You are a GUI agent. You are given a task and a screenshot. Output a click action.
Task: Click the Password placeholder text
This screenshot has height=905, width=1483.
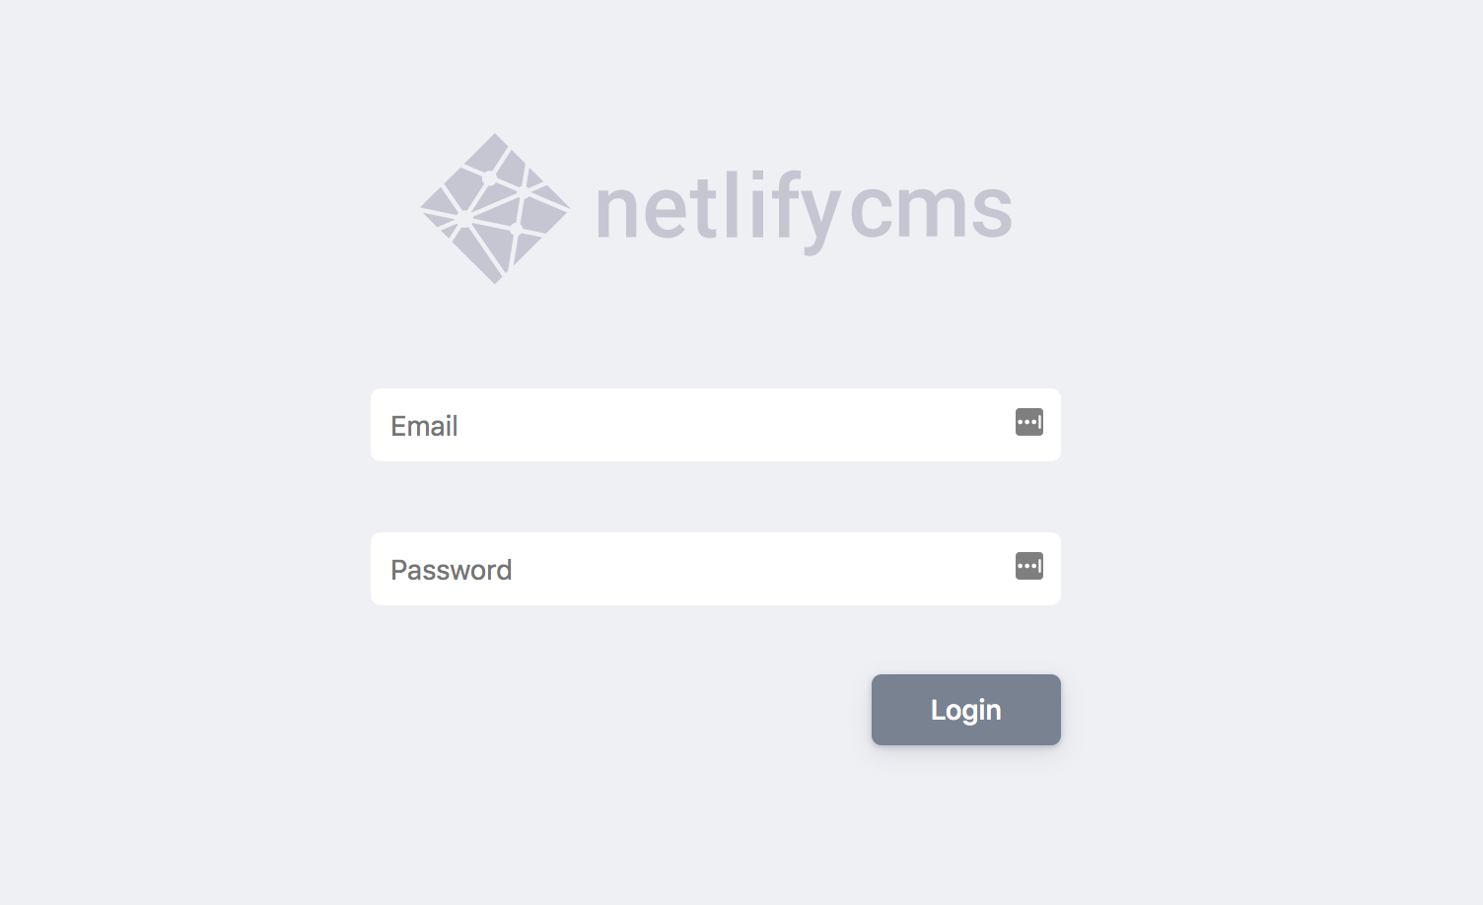click(x=451, y=570)
